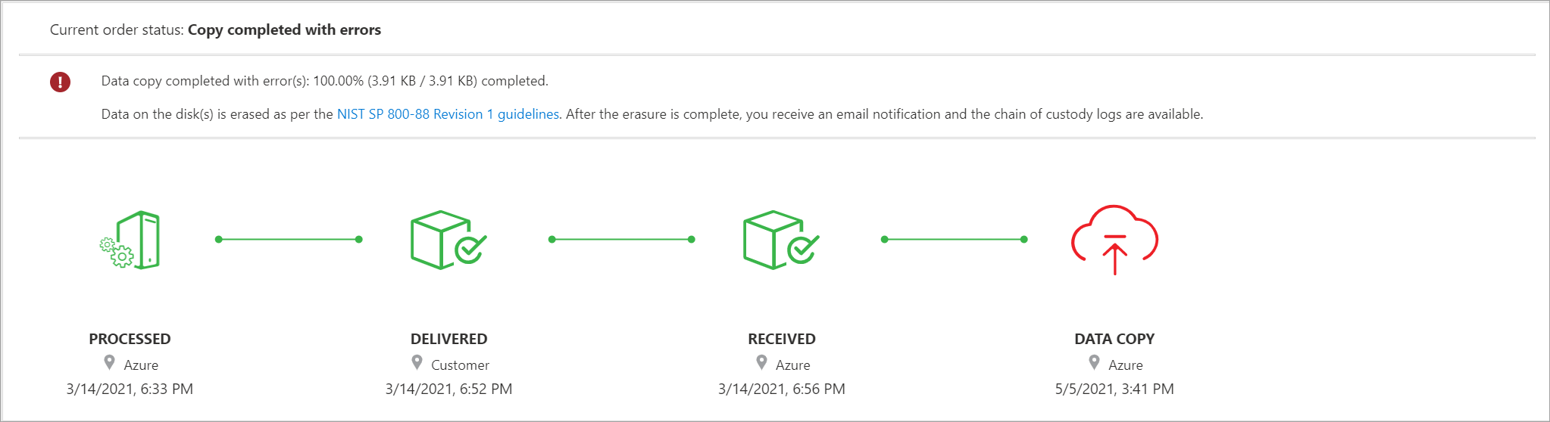The image size is (1550, 422).
Task: Click the Delivered box checkmark icon
Action: click(448, 240)
